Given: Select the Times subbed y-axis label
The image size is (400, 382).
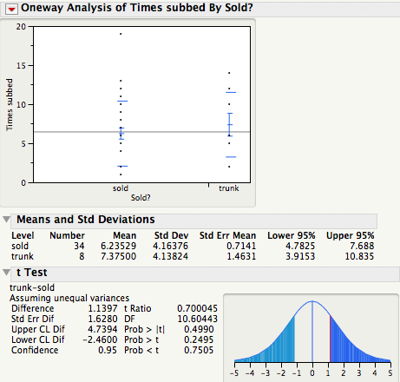Looking at the screenshot, I should (x=10, y=104).
